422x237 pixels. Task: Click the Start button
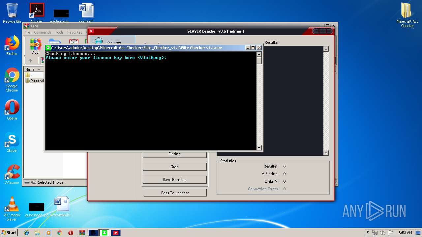pyautogui.click(x=9, y=233)
